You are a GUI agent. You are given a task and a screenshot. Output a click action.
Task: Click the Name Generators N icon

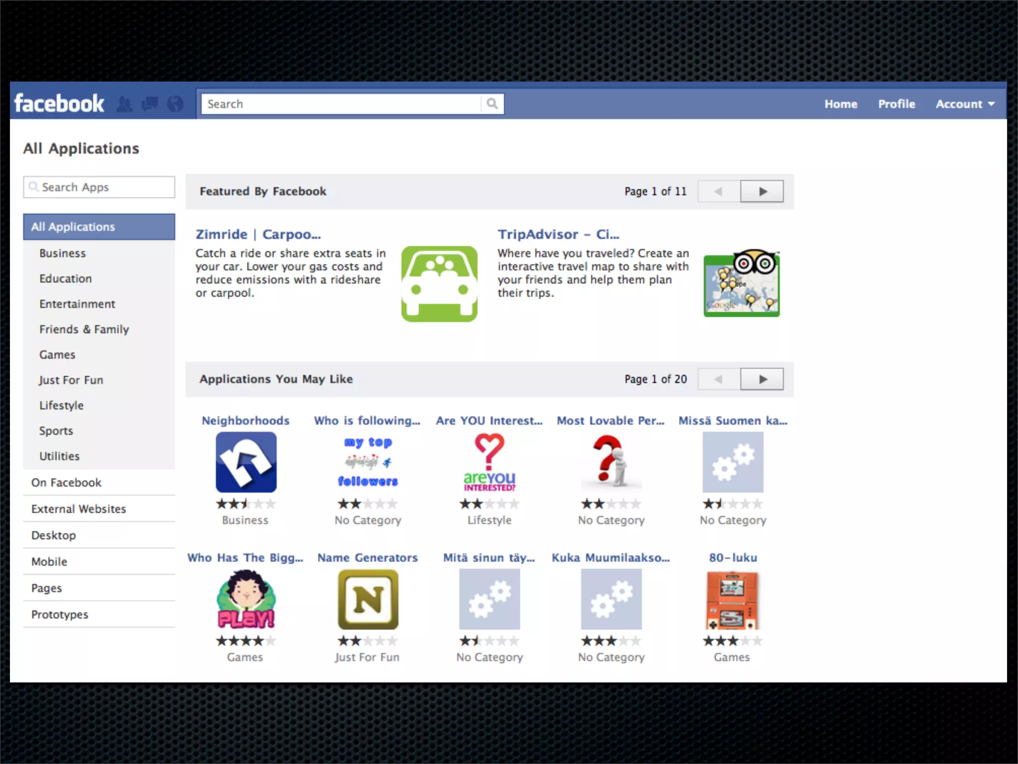pyautogui.click(x=368, y=599)
